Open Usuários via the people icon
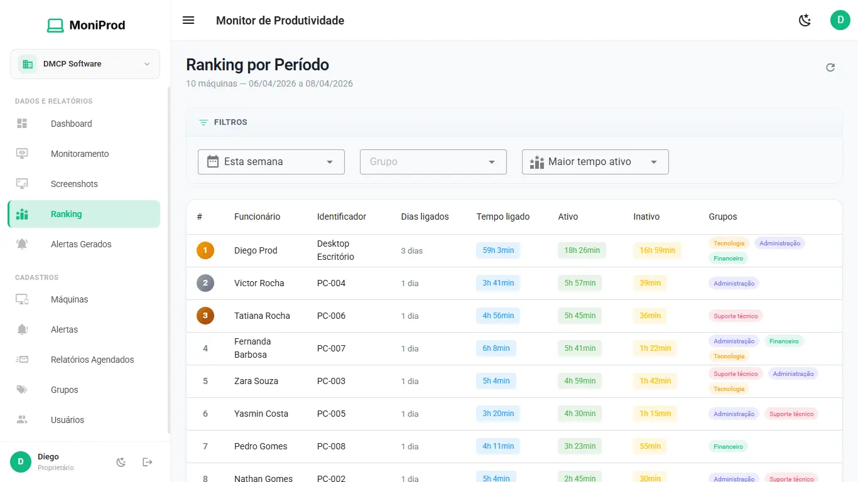Viewport: 858px width, 482px height. point(21,419)
